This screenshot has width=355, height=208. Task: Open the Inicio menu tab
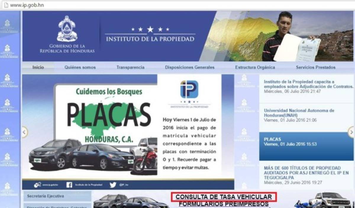pos(38,67)
